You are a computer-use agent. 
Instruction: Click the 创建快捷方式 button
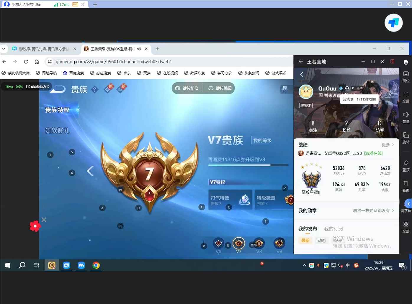click(38, 87)
